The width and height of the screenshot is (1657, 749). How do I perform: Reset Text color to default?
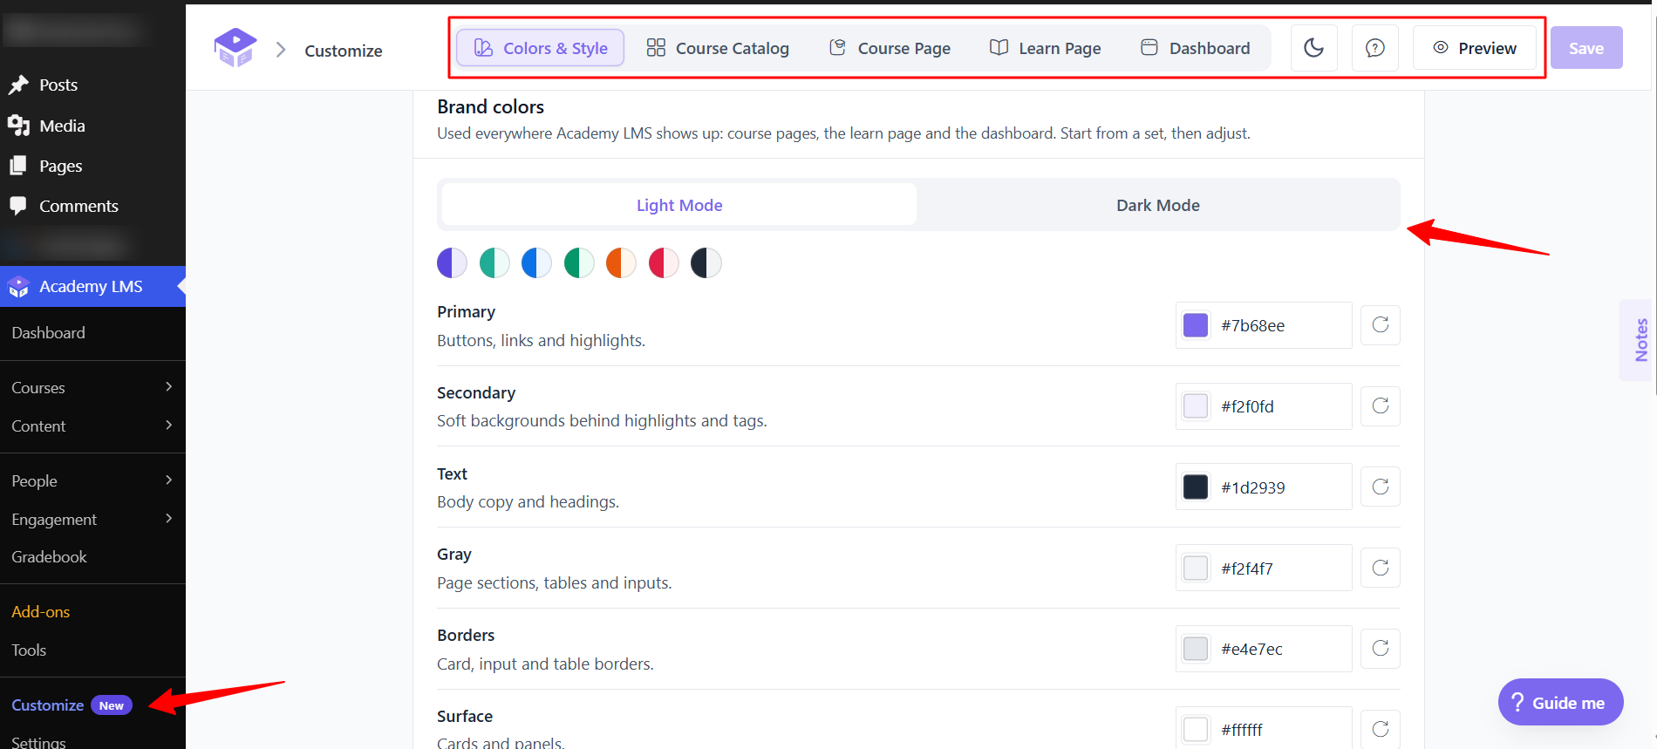pyautogui.click(x=1381, y=487)
